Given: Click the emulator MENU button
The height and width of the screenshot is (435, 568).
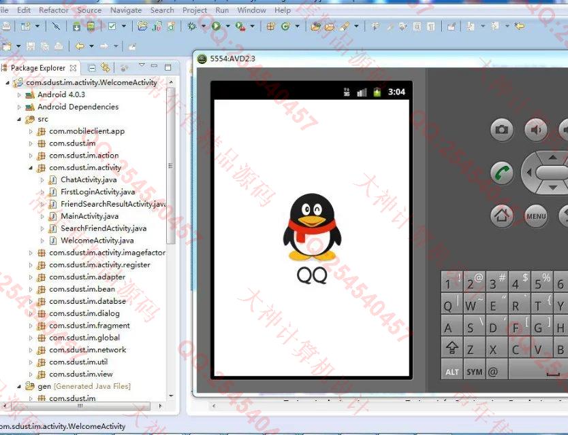Looking at the screenshot, I should (536, 216).
